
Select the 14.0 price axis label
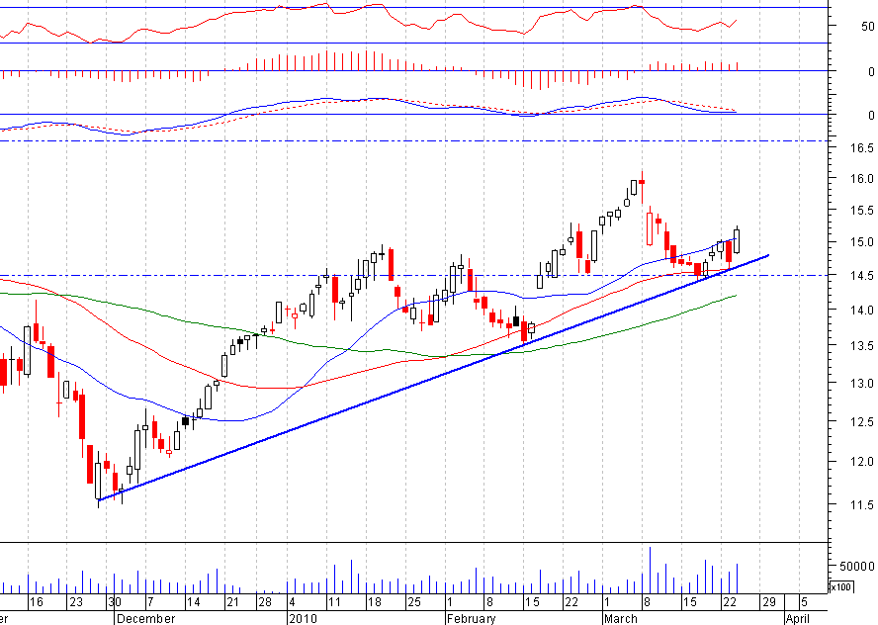[862, 310]
